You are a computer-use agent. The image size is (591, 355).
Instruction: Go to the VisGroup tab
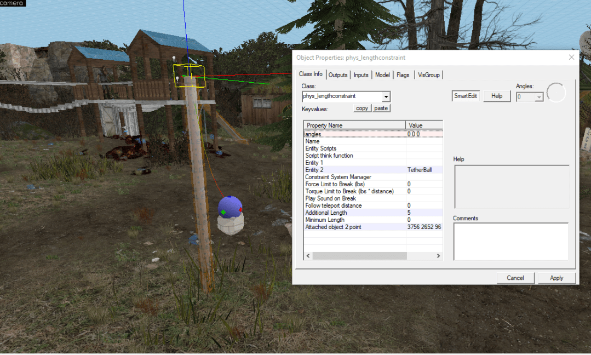tap(428, 75)
